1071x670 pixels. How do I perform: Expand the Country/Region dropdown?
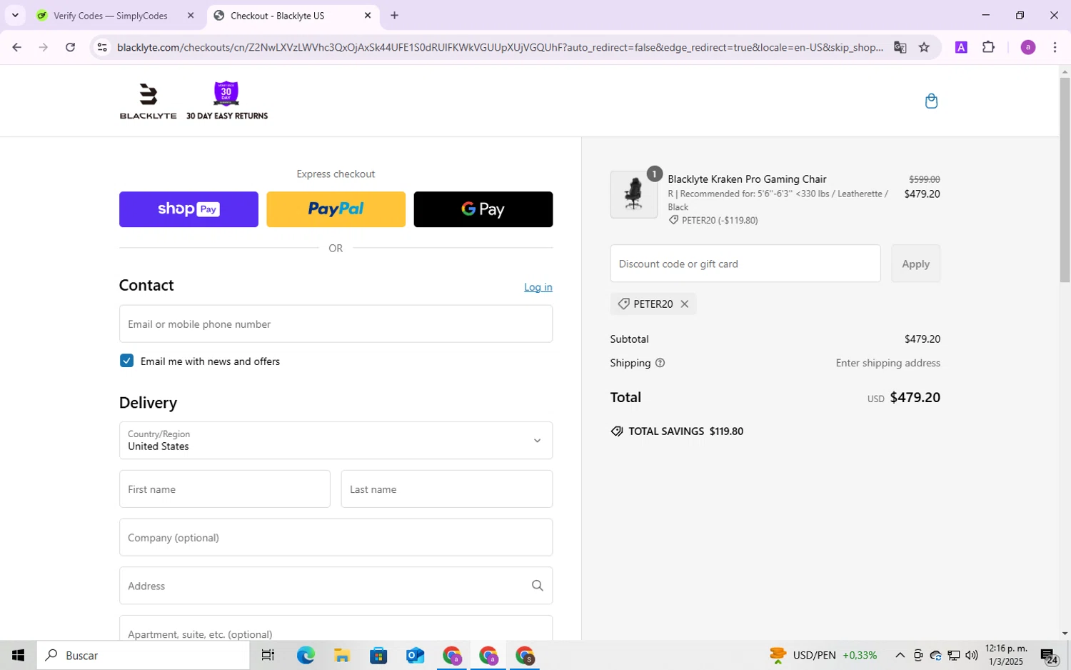336,440
